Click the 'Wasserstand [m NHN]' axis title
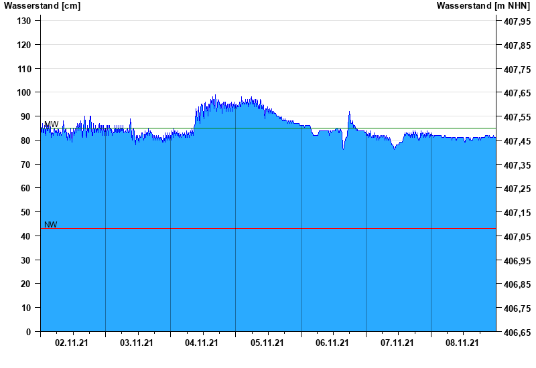 tap(483, 6)
